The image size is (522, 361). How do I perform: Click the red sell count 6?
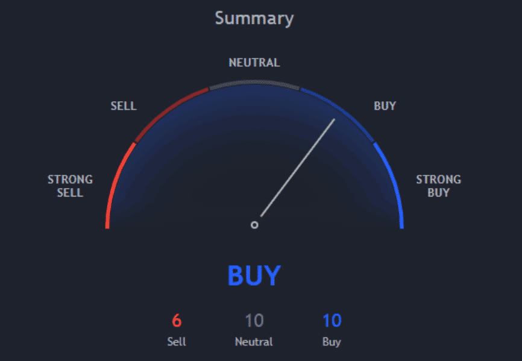[177, 321]
